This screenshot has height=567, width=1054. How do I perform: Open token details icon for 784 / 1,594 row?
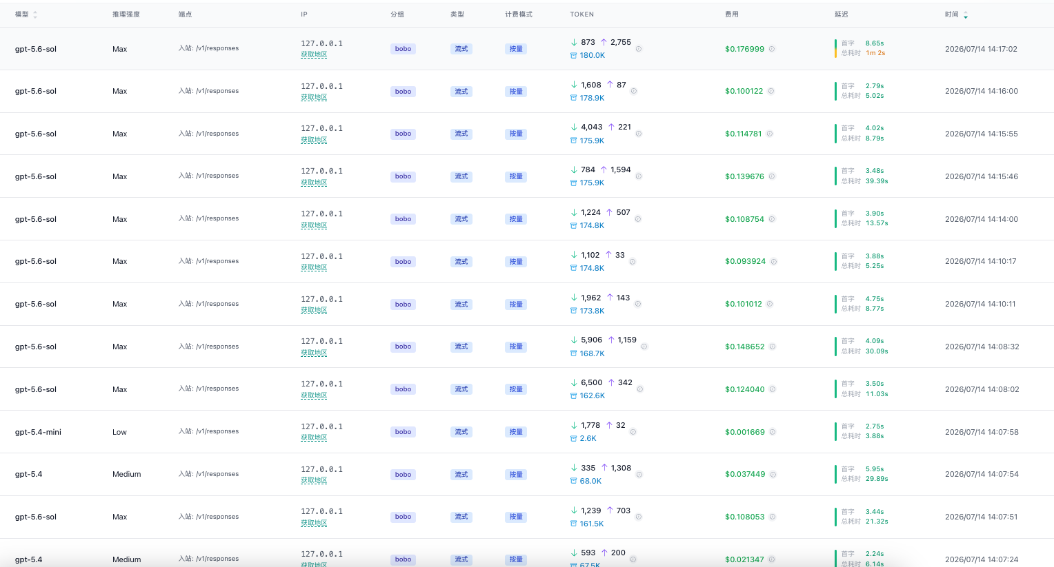coord(639,176)
